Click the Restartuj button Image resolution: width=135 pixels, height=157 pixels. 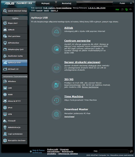point(66,3)
